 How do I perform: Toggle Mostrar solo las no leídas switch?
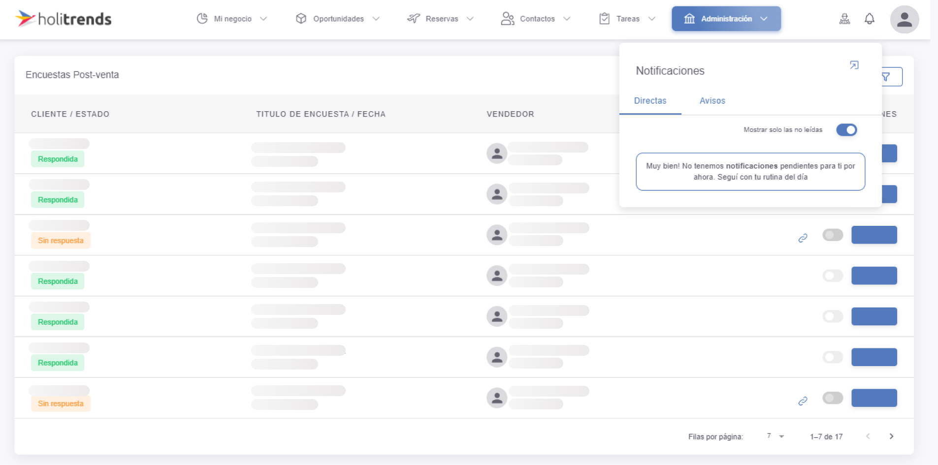coord(846,130)
